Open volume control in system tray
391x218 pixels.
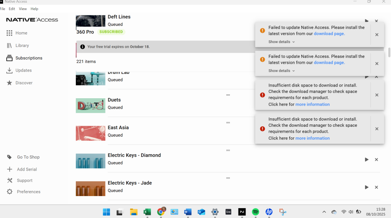[x=351, y=212]
